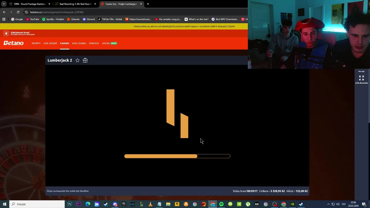Viewport: 370px width, 208px height.
Task: Open the SOCIAL section marked NOVÝ
Action: 109,43
